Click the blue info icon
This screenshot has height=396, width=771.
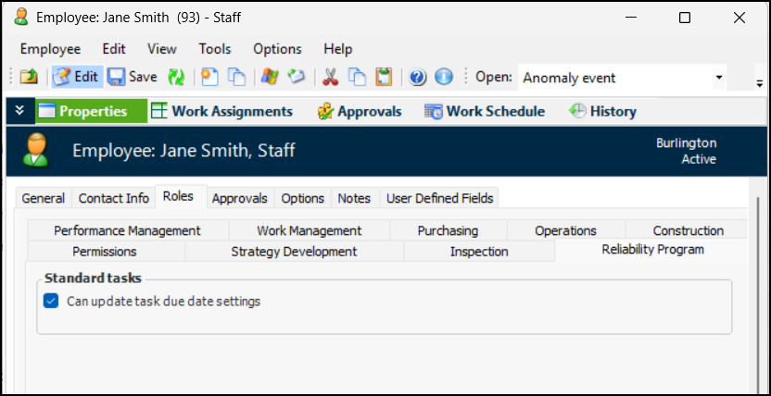(x=443, y=78)
